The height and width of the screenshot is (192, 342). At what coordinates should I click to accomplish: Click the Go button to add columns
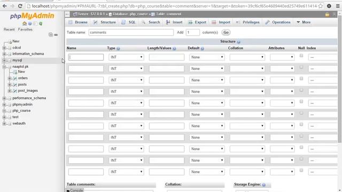[226, 33]
